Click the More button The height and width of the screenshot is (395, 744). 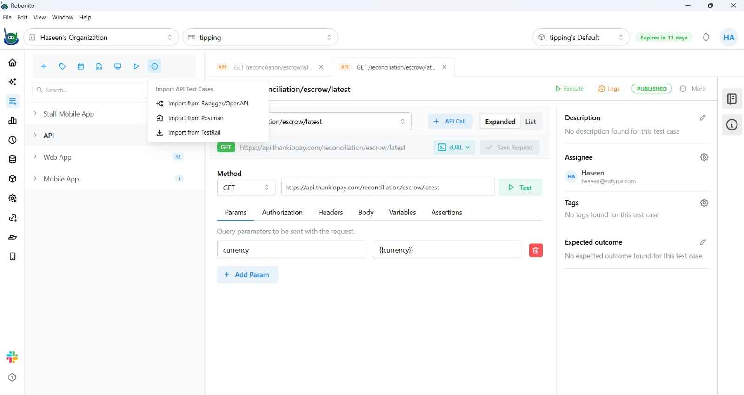692,89
